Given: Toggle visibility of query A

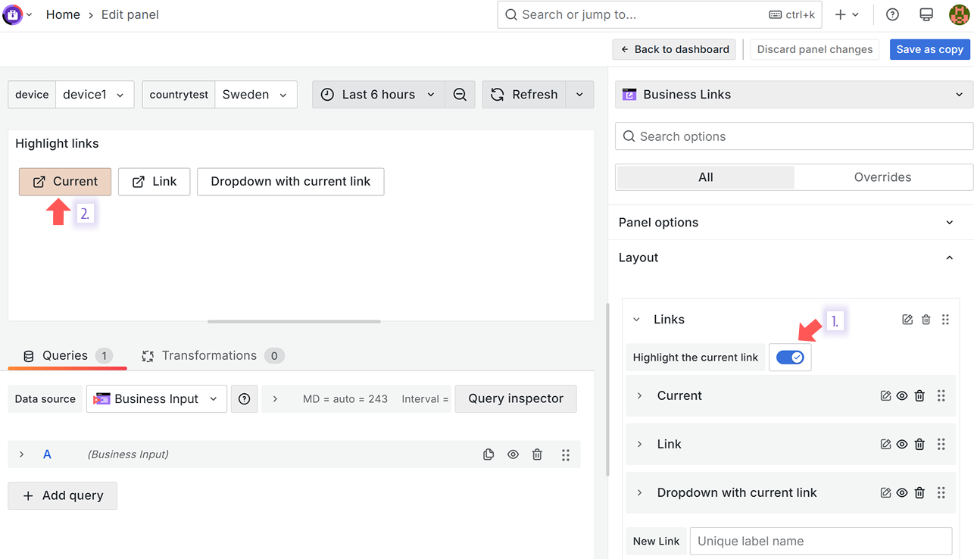Looking at the screenshot, I should pyautogui.click(x=513, y=454).
